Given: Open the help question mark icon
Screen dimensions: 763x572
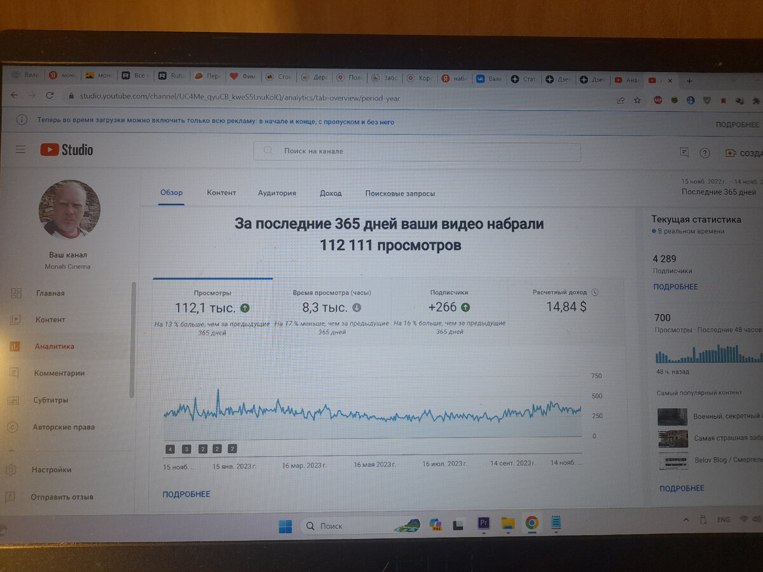Looking at the screenshot, I should tap(705, 153).
